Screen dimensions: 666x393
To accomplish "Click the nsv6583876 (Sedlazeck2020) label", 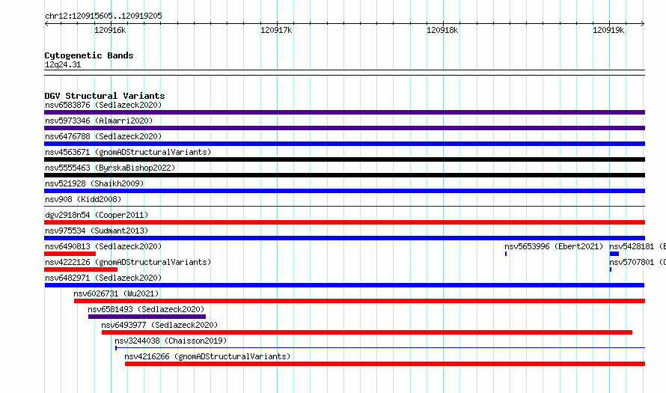I will (x=103, y=105).
